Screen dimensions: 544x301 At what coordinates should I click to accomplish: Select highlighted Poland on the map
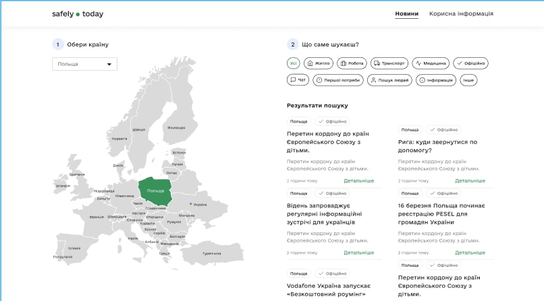155,191
